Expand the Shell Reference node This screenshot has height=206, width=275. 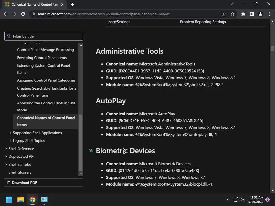(x=6, y=149)
